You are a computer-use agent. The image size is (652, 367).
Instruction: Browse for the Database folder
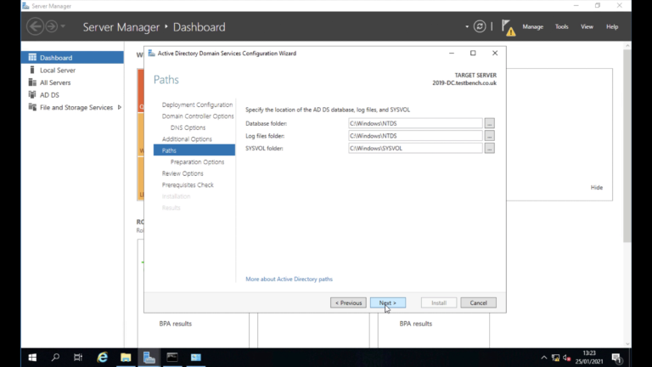pos(489,123)
